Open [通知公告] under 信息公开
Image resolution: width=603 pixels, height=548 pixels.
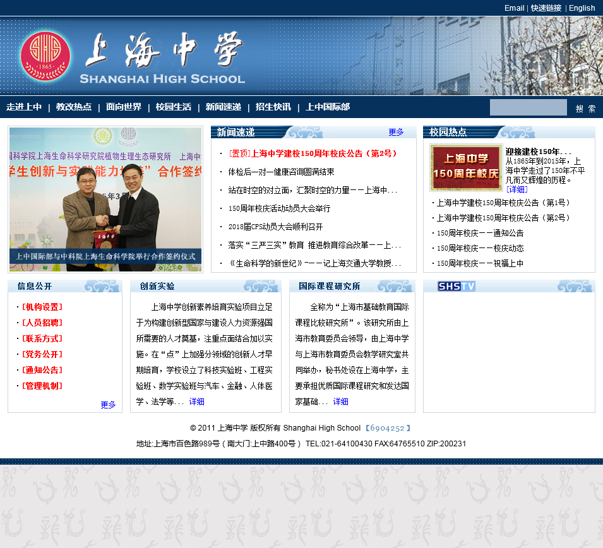pos(42,370)
